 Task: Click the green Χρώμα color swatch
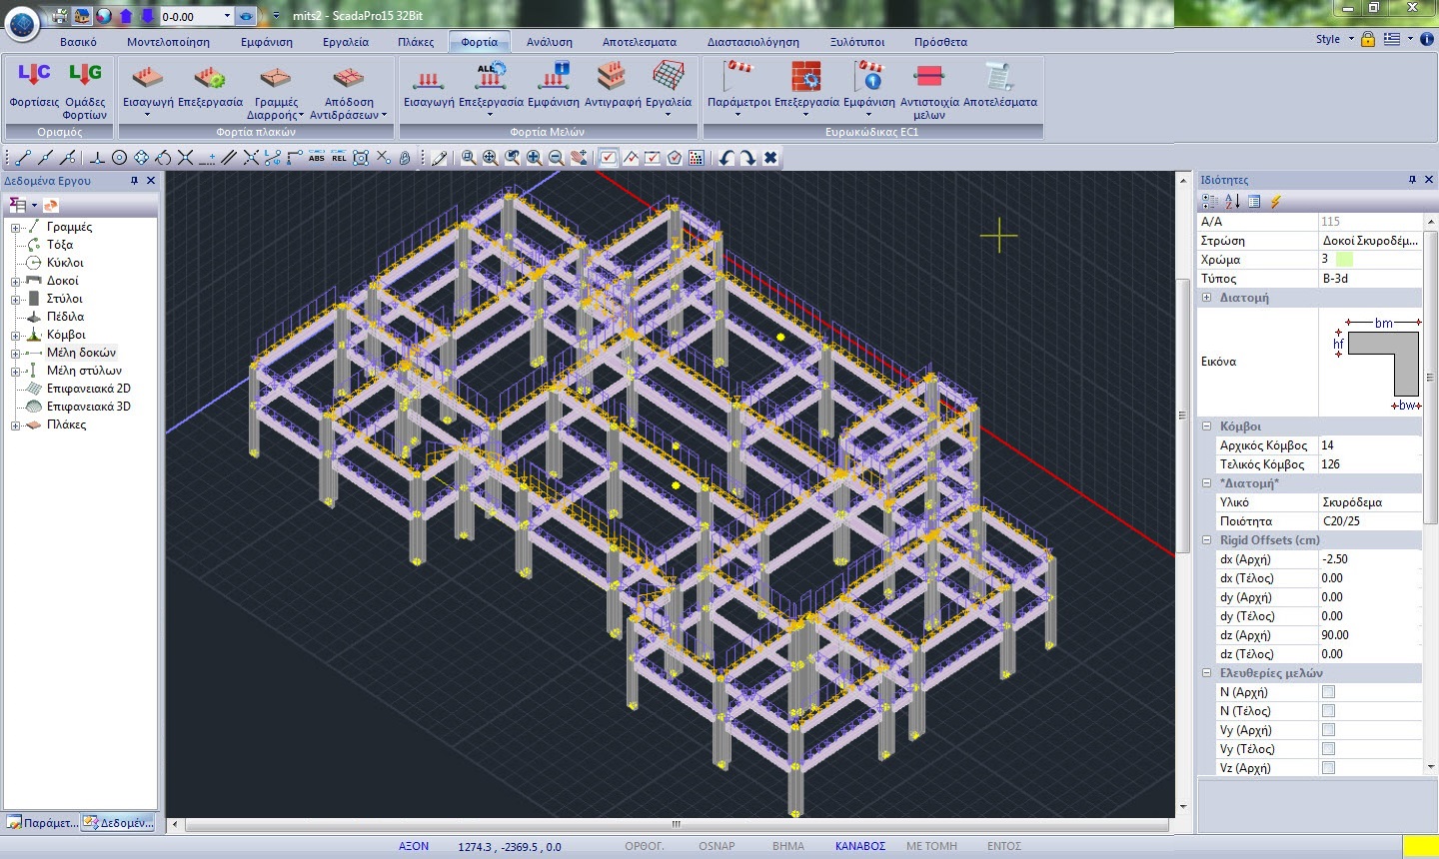click(1344, 260)
